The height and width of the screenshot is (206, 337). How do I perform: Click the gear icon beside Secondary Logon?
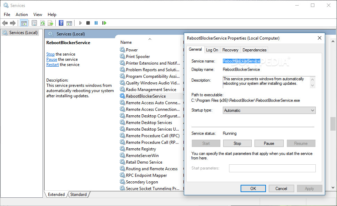pos(123,182)
